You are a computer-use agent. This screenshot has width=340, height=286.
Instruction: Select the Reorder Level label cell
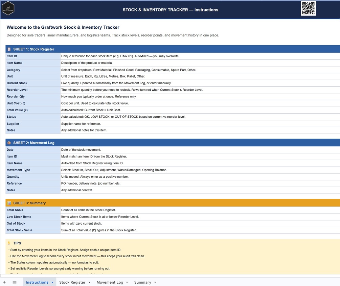(33, 90)
